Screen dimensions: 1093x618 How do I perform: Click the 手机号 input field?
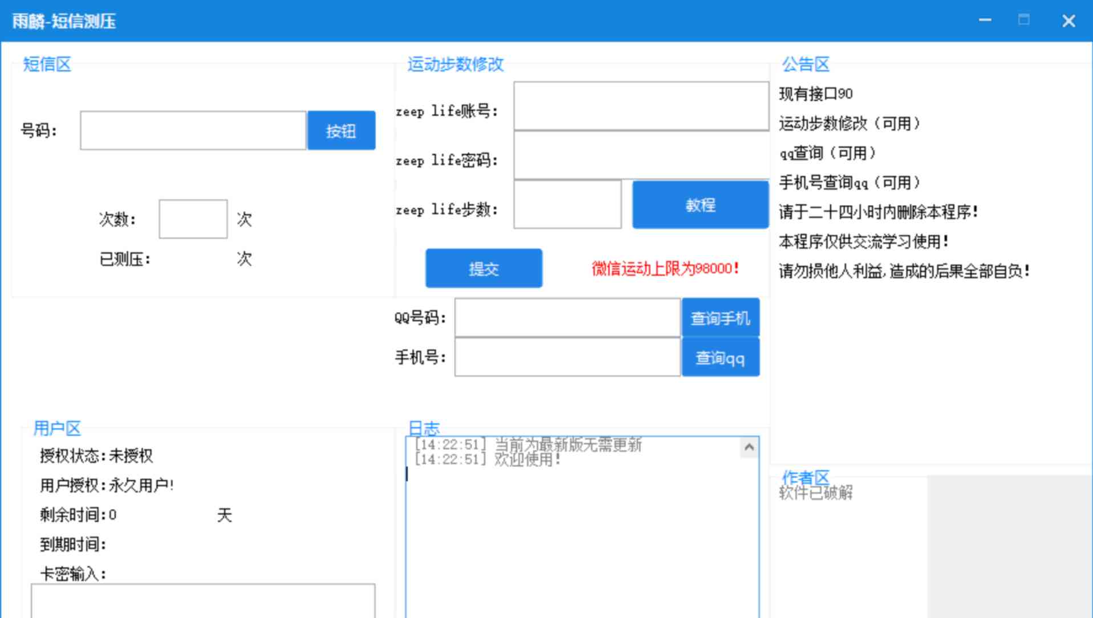(567, 357)
